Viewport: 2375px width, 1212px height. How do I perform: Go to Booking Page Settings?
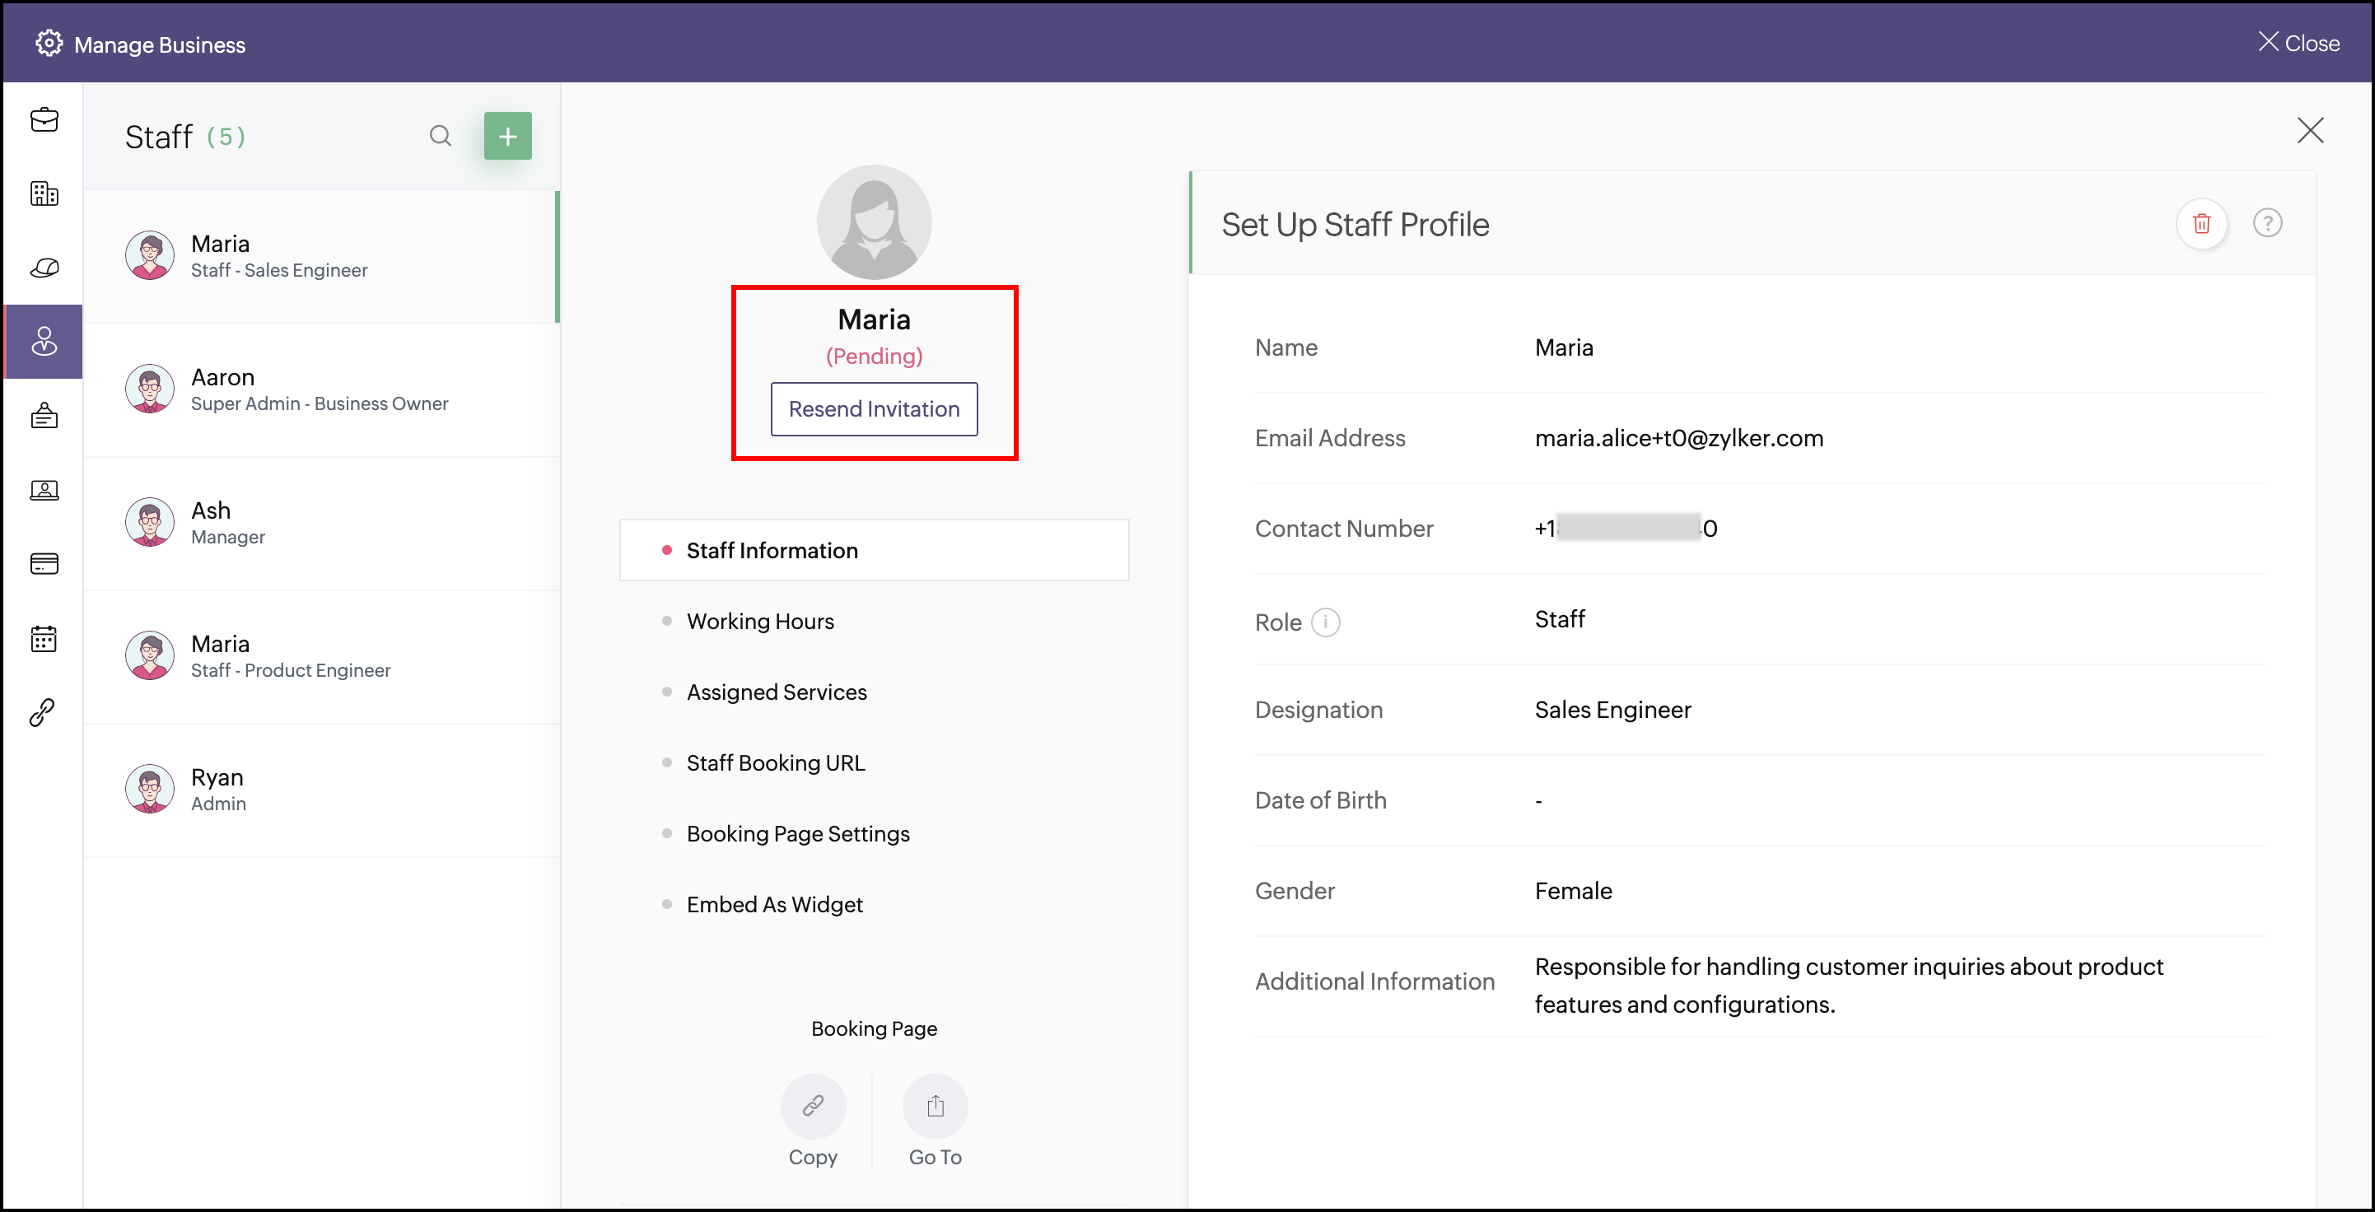797,834
